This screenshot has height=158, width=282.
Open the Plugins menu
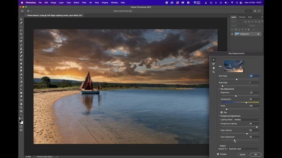[x=105, y=3]
